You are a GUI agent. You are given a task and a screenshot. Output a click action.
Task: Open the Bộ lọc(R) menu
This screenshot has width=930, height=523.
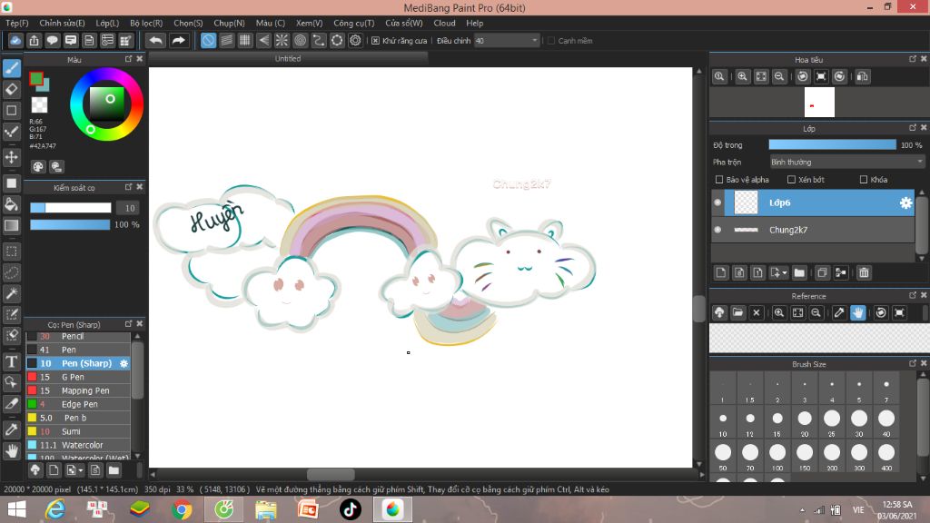(x=146, y=23)
